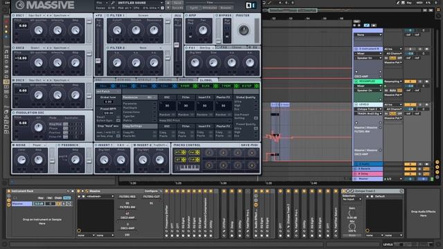The width and height of the screenshot is (443, 249).
Task: Click the Insert 1 Dry/Wet knob
Action: tap(104, 160)
